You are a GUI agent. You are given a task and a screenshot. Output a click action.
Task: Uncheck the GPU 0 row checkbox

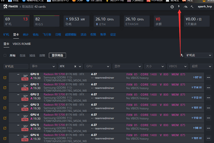(5, 78)
